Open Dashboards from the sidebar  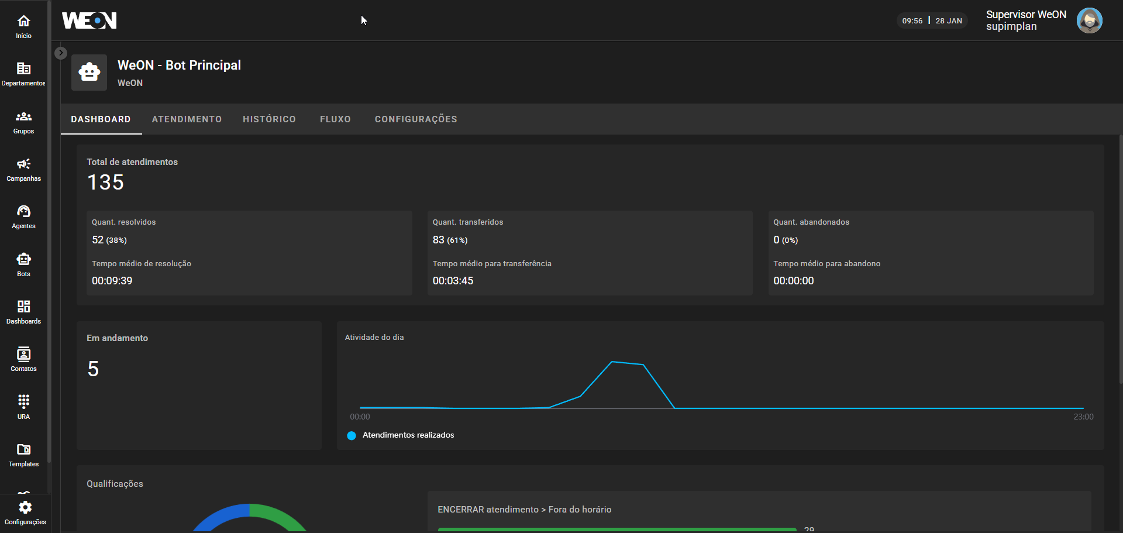point(23,312)
